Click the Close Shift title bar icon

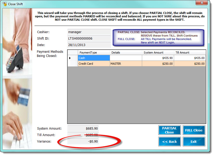(x=5, y=4)
